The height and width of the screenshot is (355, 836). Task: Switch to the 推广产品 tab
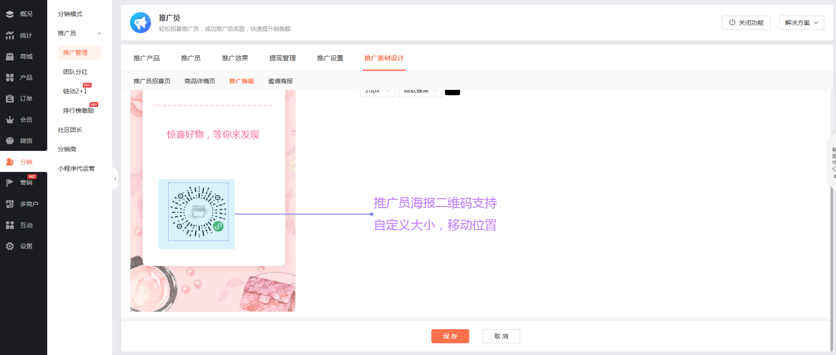pos(147,58)
